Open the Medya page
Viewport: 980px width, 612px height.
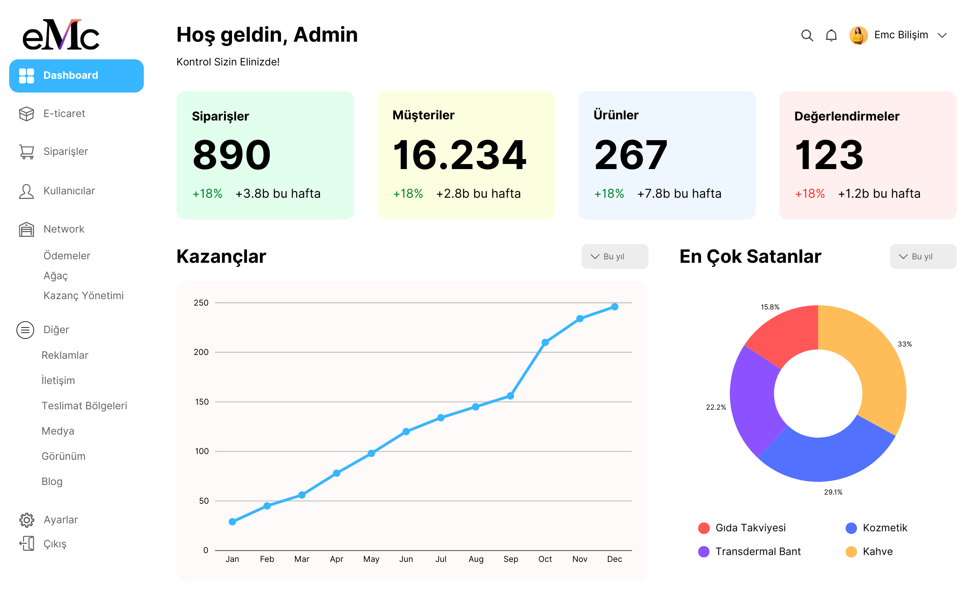pyautogui.click(x=58, y=431)
